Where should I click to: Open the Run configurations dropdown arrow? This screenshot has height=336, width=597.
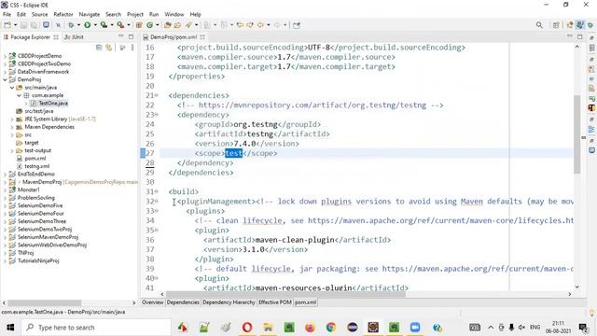click(95, 25)
